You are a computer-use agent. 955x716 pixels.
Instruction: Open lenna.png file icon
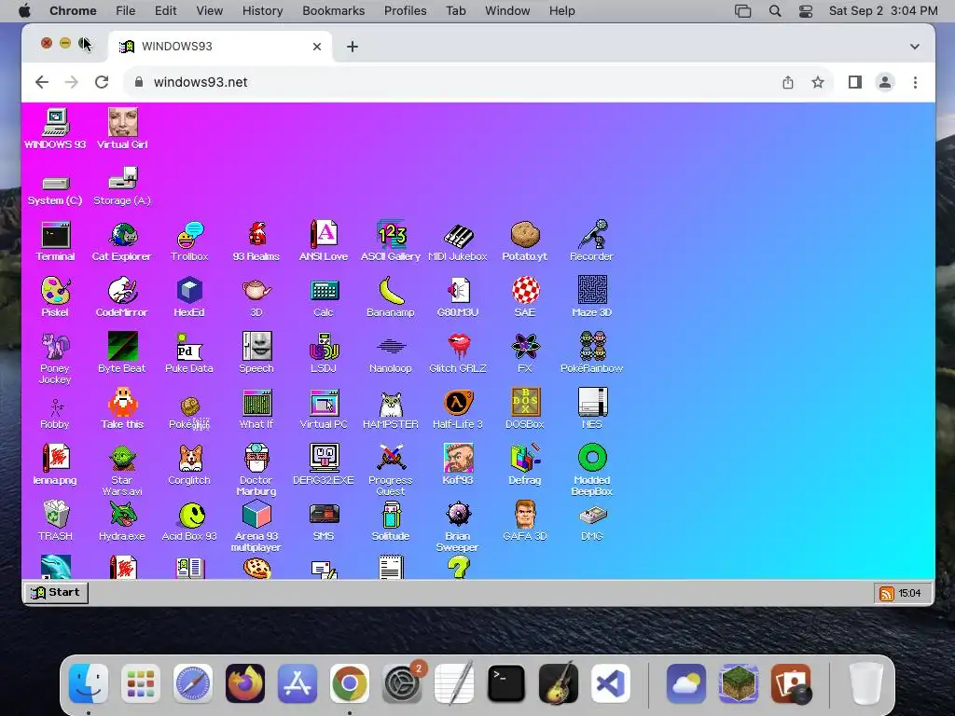[x=55, y=464]
